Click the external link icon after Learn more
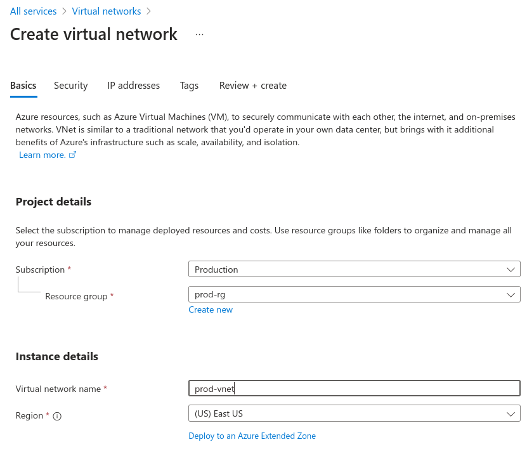This screenshot has width=527, height=468. coord(72,155)
